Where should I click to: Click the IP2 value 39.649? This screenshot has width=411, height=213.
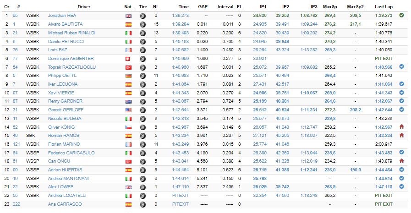coord(282,41)
